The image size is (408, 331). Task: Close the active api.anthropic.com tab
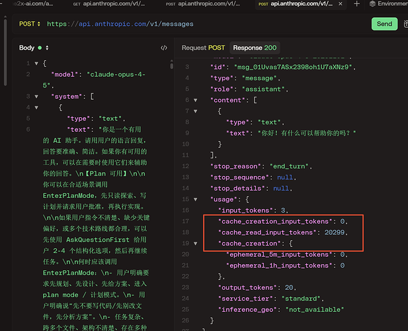point(340,4)
